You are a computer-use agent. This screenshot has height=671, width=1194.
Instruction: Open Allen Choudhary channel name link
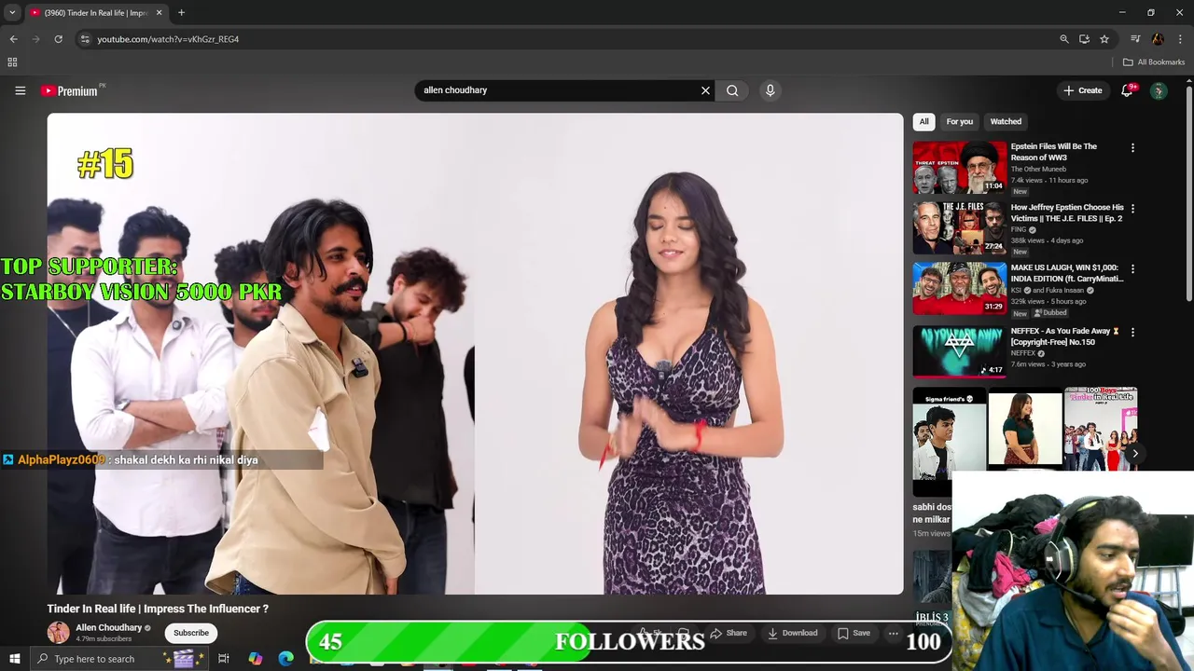tap(108, 627)
